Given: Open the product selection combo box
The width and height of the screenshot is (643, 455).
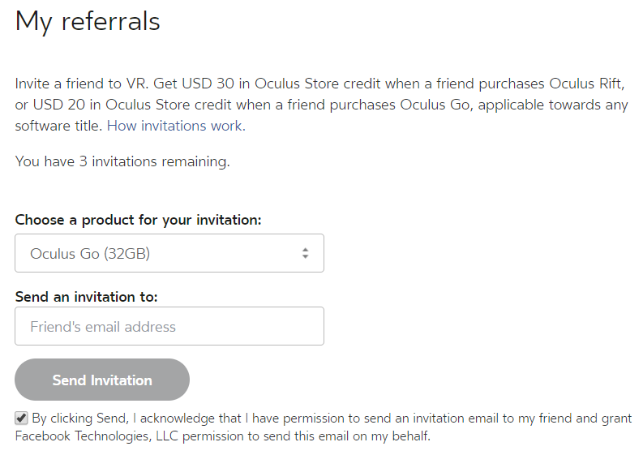Looking at the screenshot, I should (x=169, y=253).
